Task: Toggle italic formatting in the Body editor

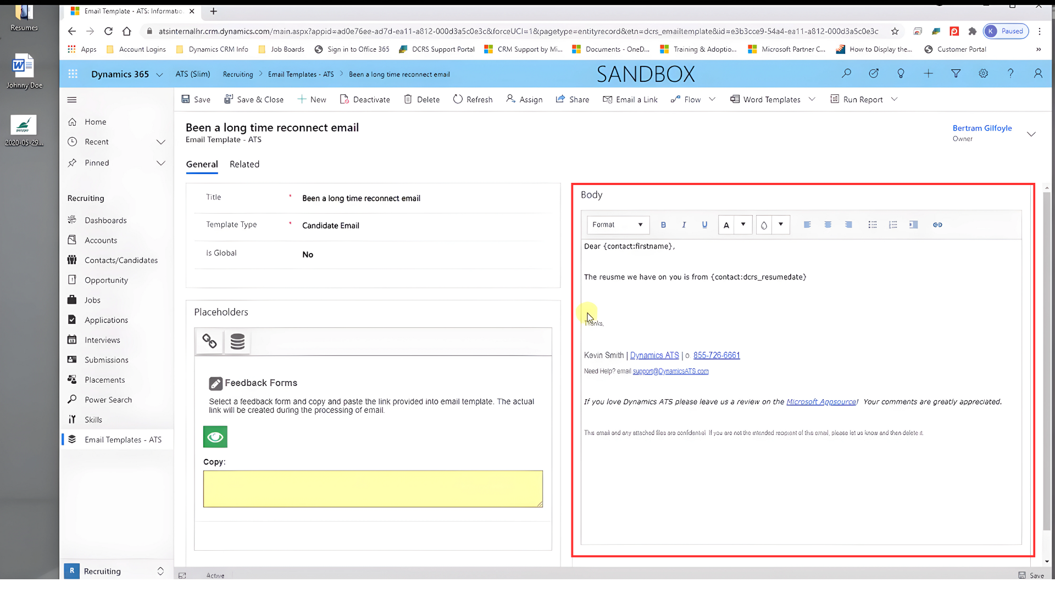Action: [x=684, y=225]
